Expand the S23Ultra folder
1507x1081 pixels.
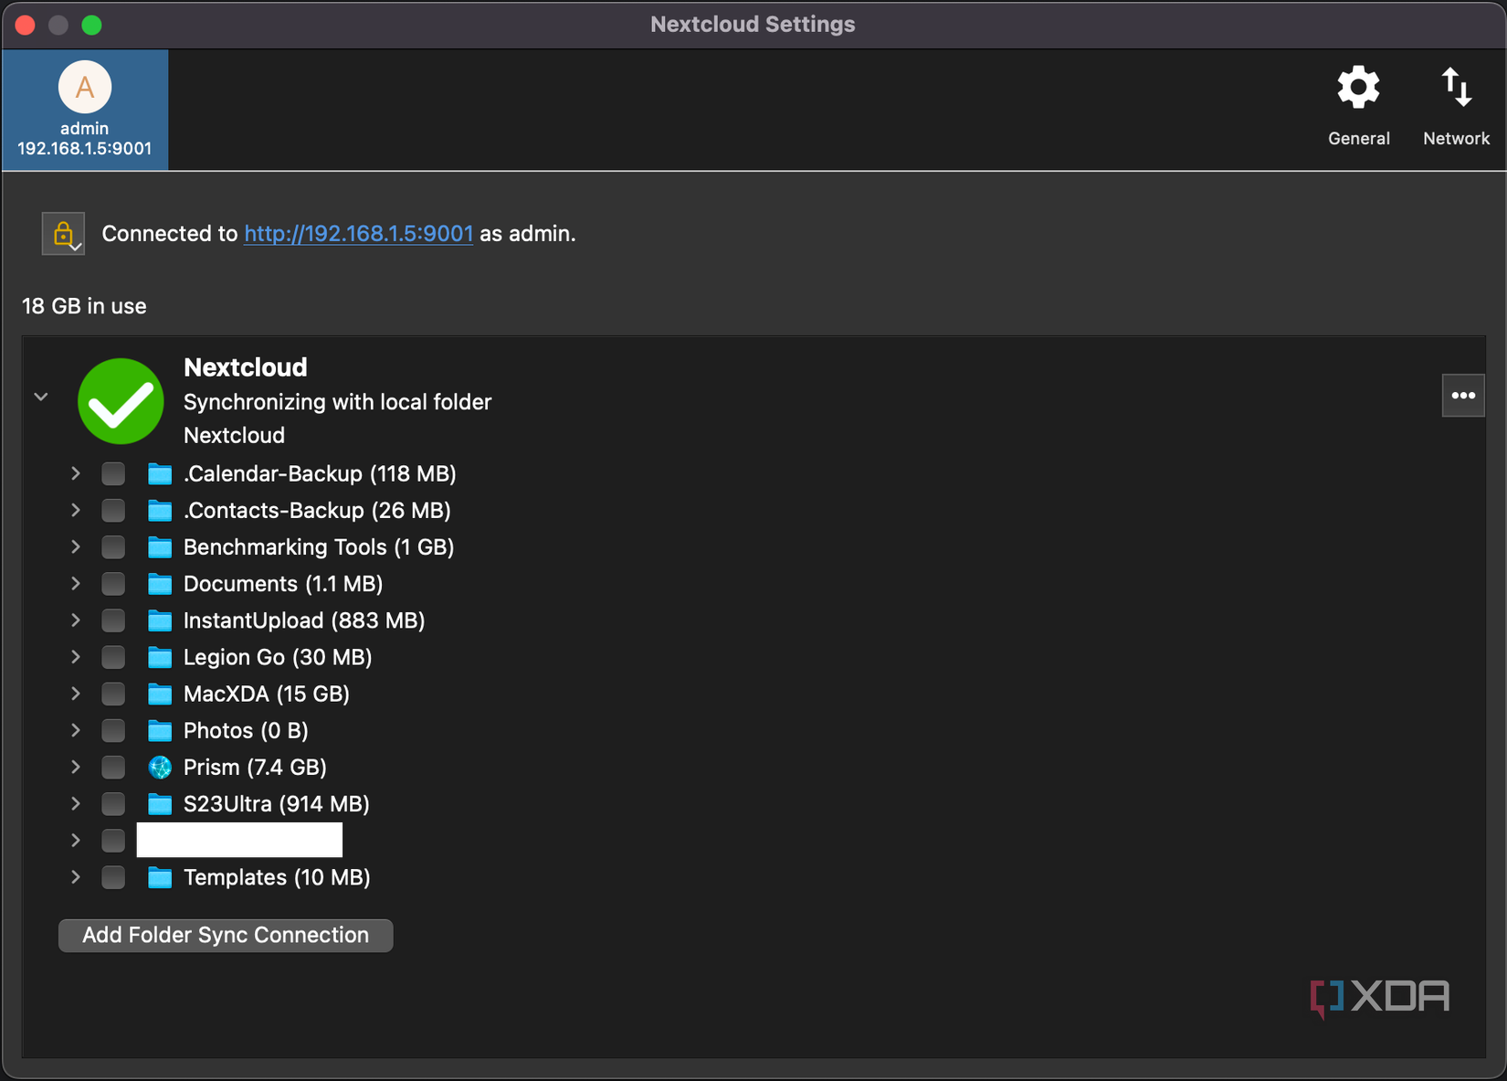76,804
